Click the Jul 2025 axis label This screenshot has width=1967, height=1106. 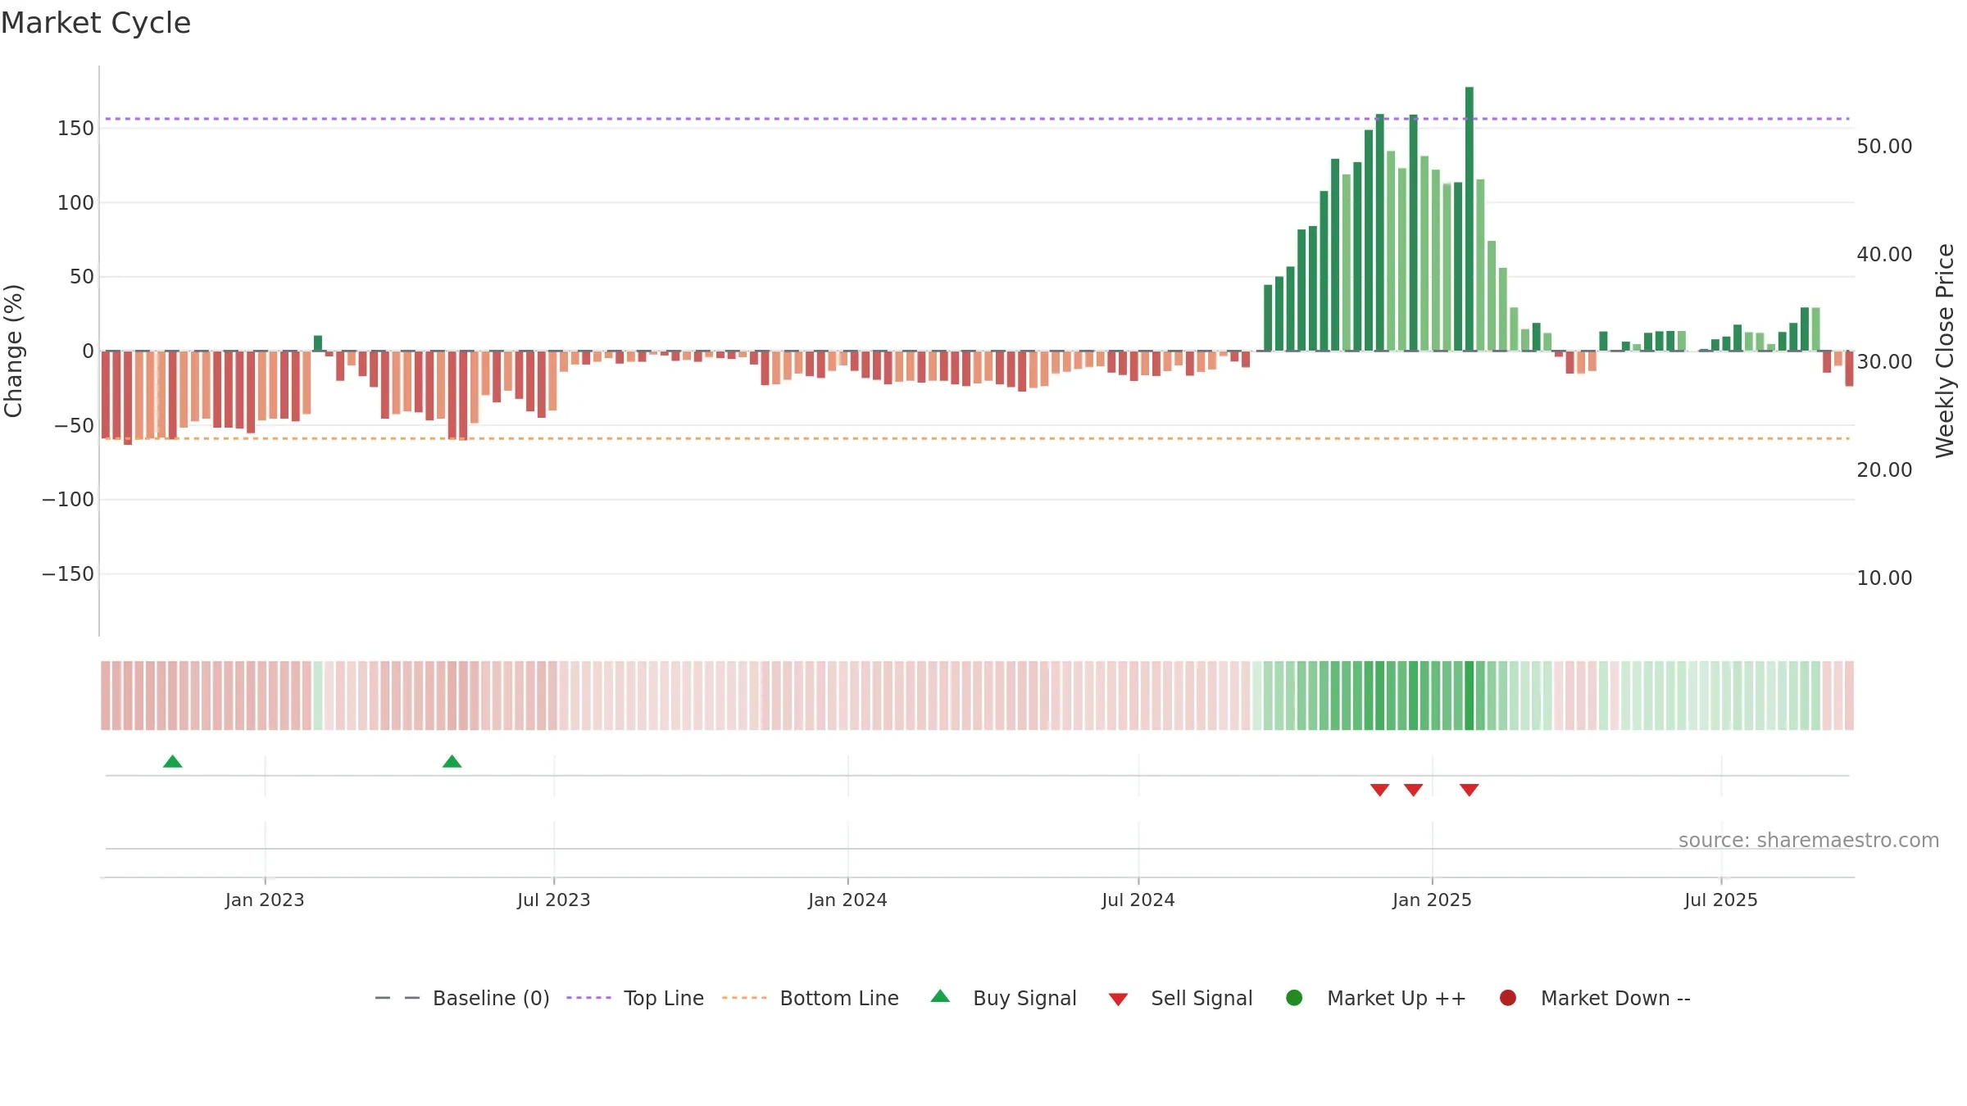point(1721,900)
